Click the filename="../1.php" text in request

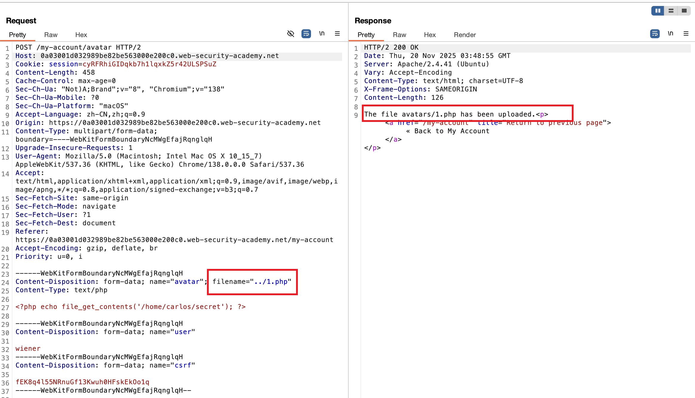click(252, 282)
